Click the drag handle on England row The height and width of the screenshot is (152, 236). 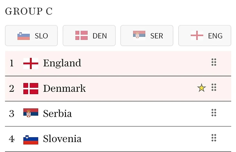(214, 62)
